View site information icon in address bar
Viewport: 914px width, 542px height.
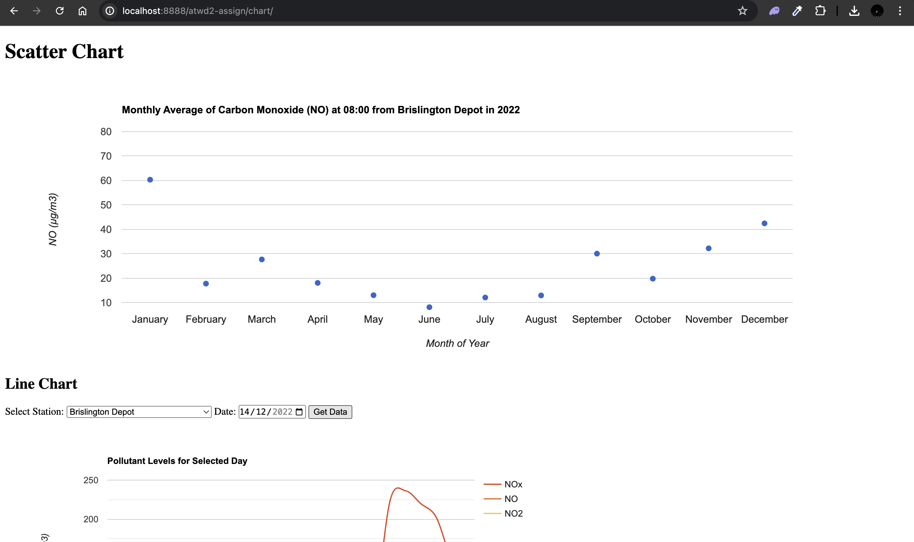click(x=109, y=11)
